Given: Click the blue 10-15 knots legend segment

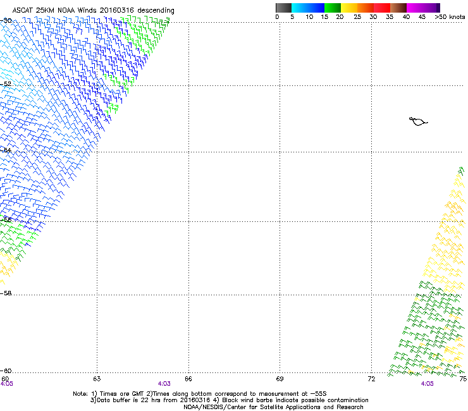Looking at the screenshot, I should [x=316, y=8].
